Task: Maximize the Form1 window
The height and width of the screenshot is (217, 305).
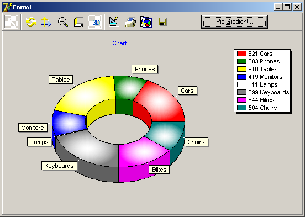Action: 287,7
